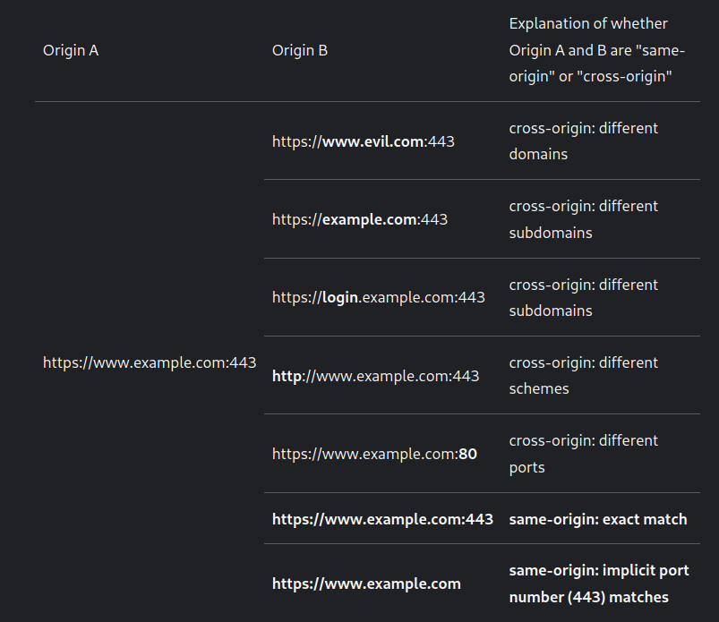
Task: Click the bold https://www.example.com:443 Origin B entry
Action: pos(382,519)
